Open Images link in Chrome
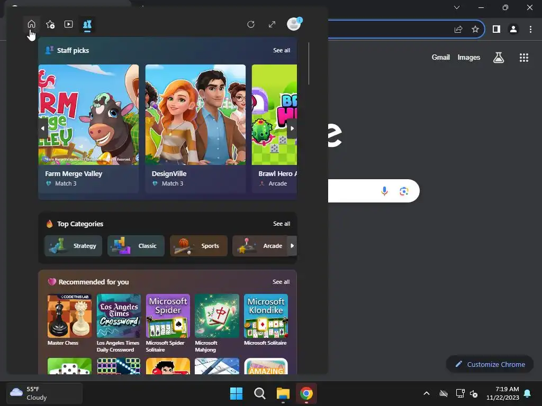 point(469,57)
